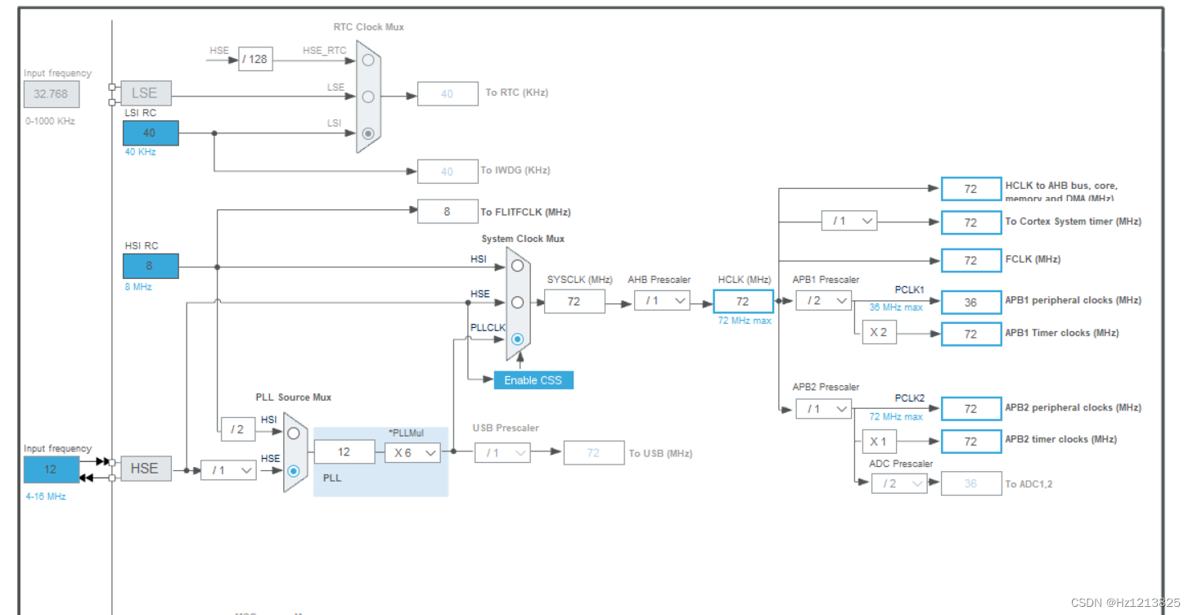
Task: Click the Enable CSS button
Action: click(x=533, y=379)
